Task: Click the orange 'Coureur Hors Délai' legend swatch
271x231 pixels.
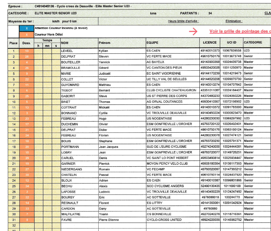Action: tap(27, 35)
